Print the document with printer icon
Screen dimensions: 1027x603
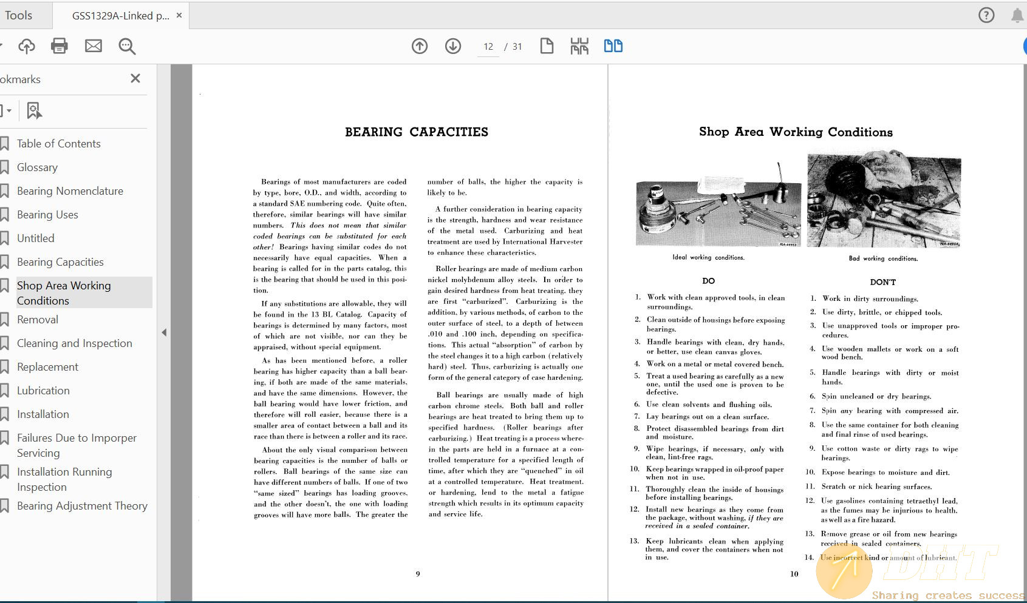coord(60,46)
